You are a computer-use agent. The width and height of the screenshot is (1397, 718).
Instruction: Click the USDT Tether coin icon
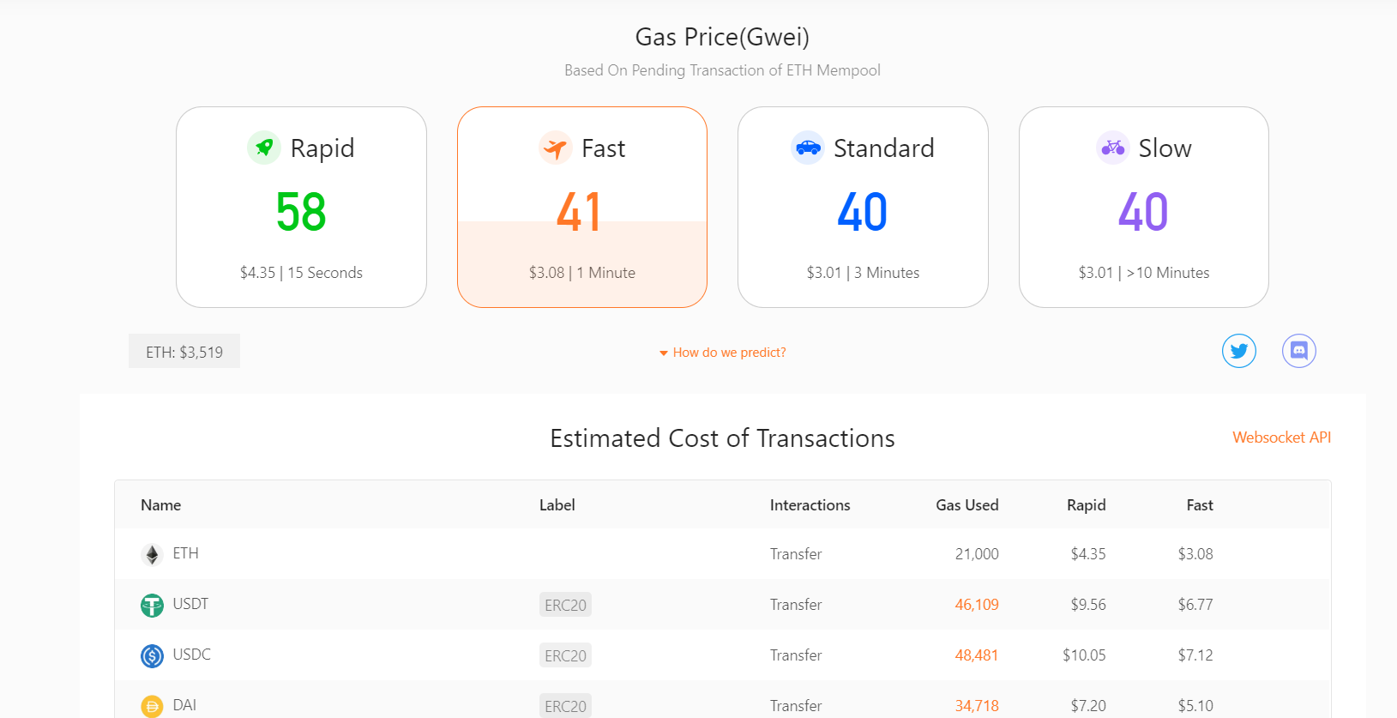pos(152,606)
